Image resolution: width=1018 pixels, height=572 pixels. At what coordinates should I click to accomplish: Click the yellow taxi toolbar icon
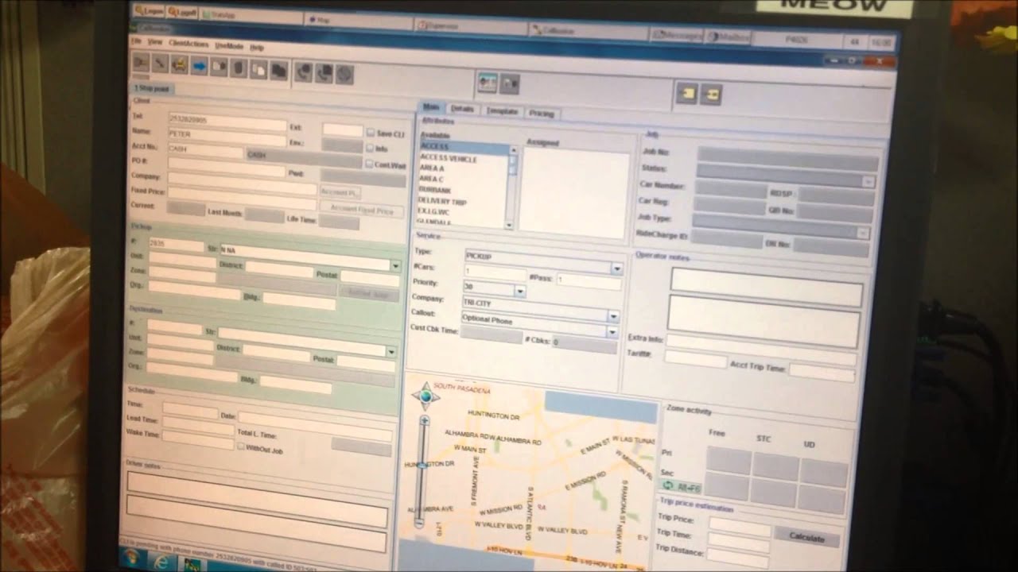tap(179, 65)
